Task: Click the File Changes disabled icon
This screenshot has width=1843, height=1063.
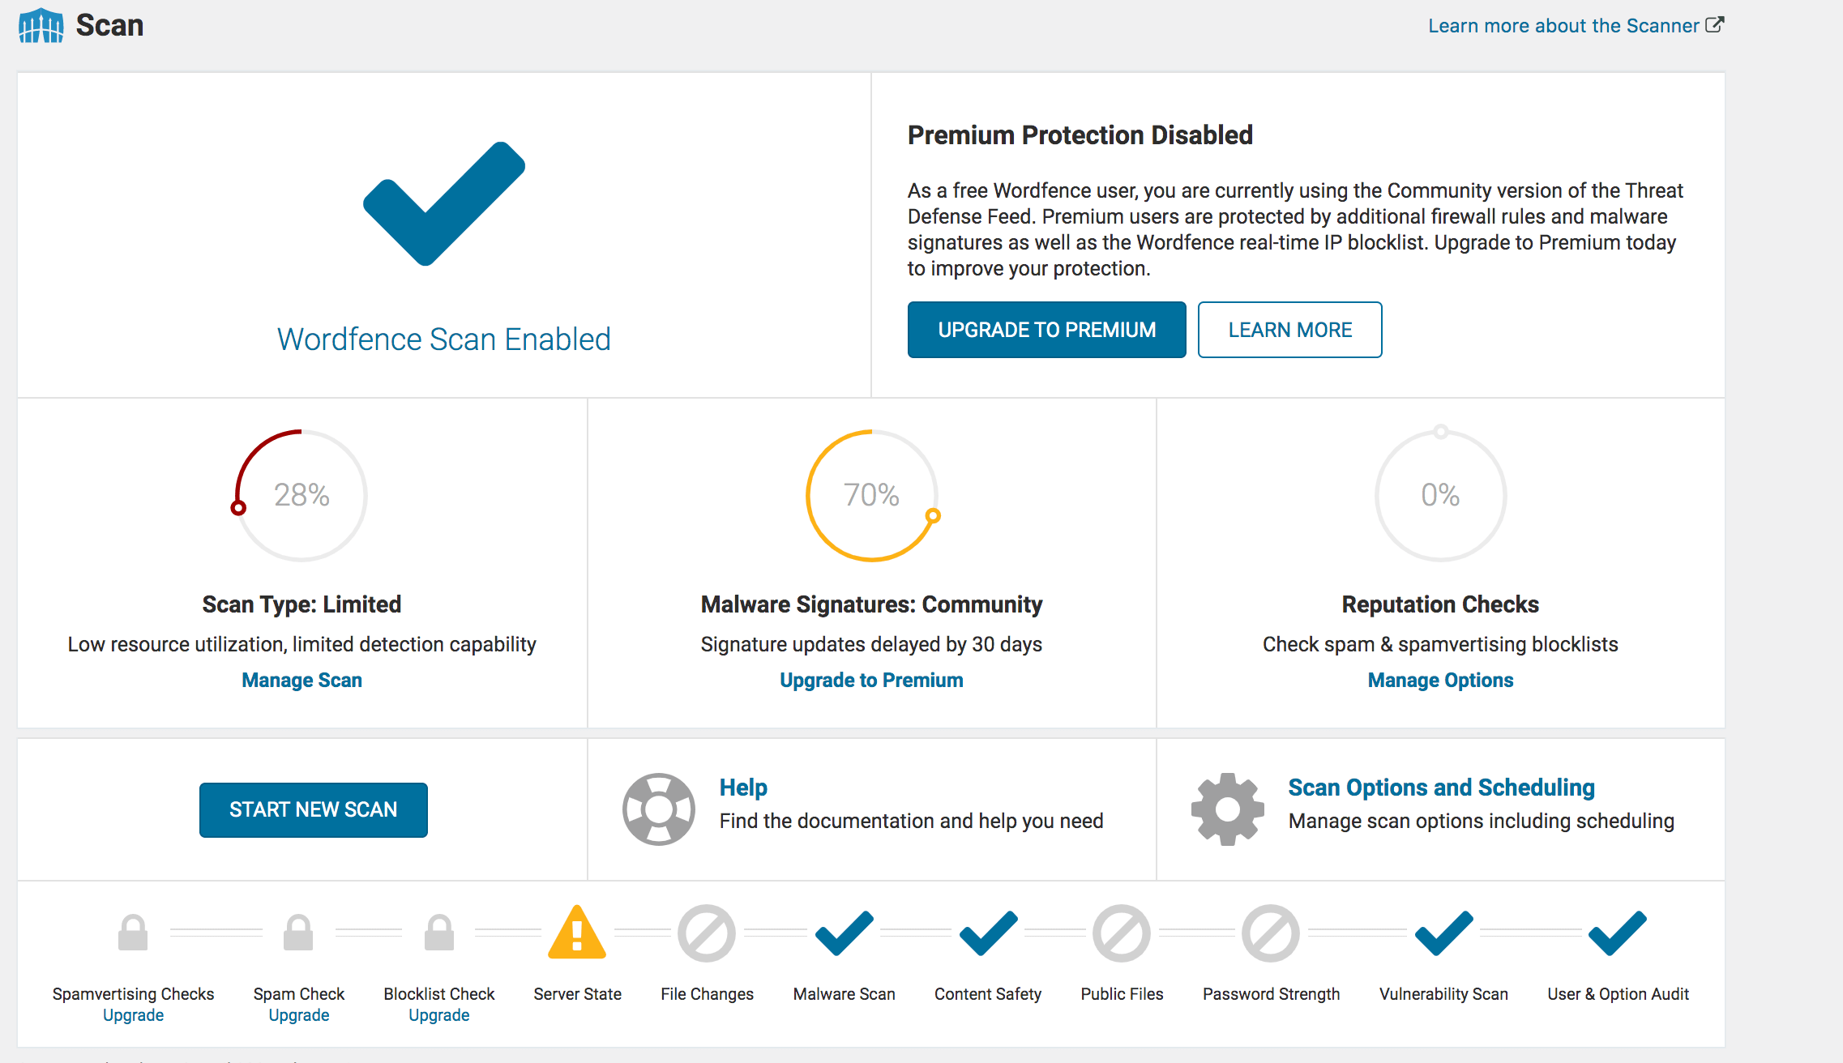Action: point(706,933)
